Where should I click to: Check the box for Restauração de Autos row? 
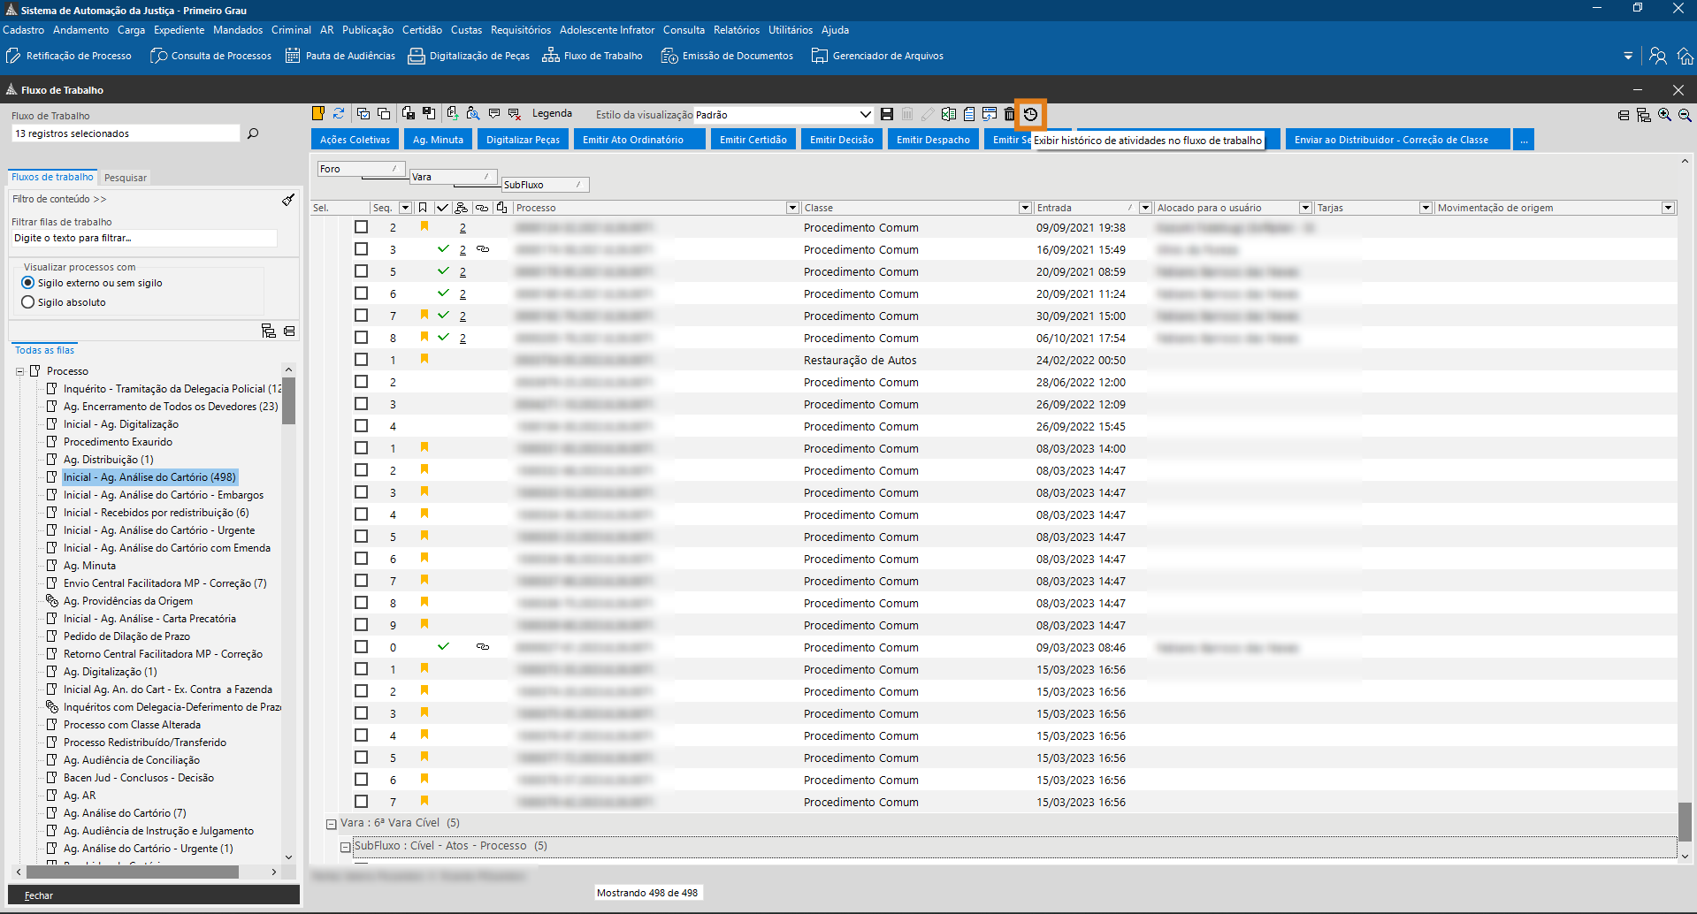point(361,360)
